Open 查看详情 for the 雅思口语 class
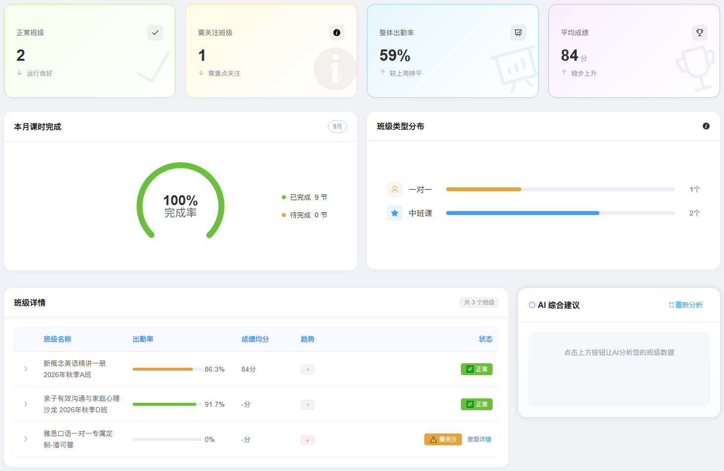Image resolution: width=724 pixels, height=471 pixels. [479, 439]
